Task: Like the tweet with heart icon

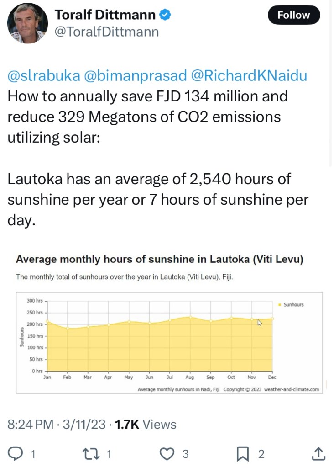Action: (167, 453)
